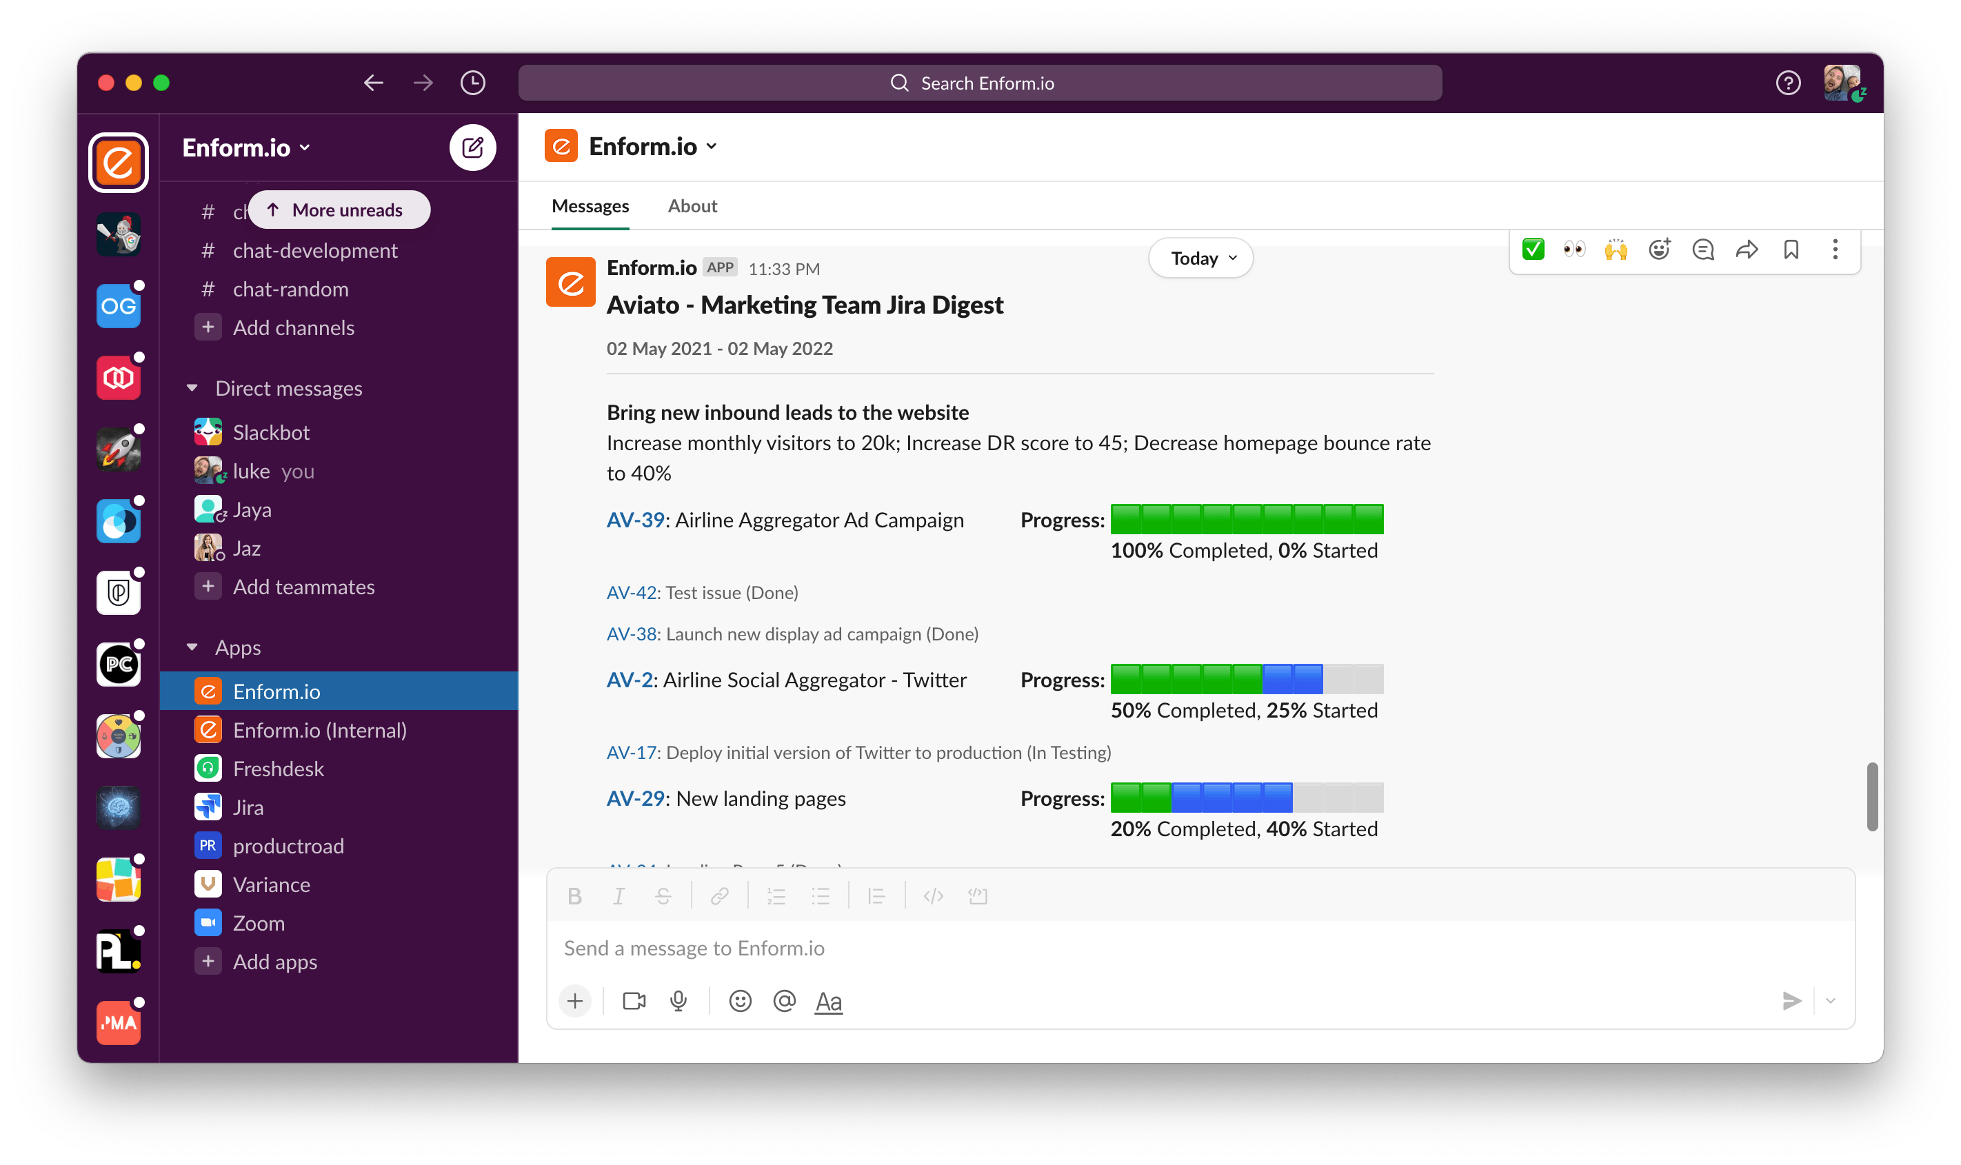The width and height of the screenshot is (1961, 1165).
Task: Switch to the About tab
Action: click(x=692, y=207)
